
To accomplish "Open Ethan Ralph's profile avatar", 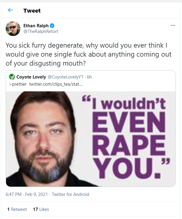I will [x=13, y=29].
